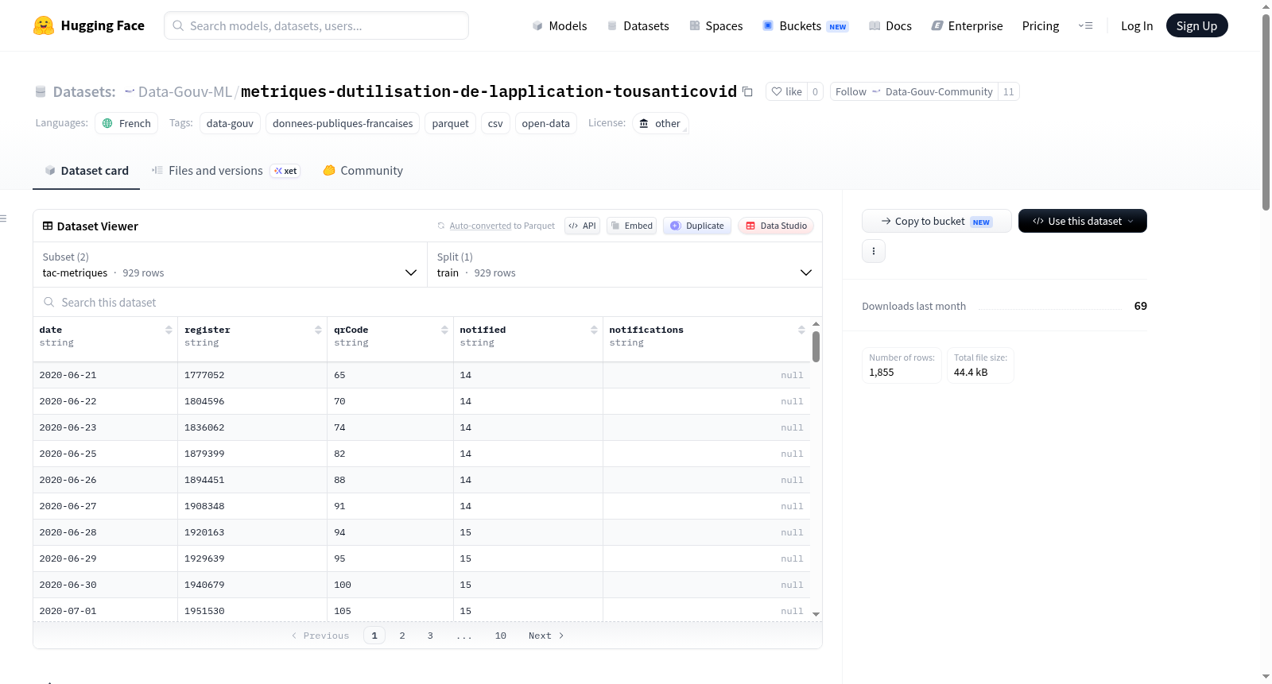The image size is (1272, 684).
Task: Select the register value 1804596
Action: 252,401
